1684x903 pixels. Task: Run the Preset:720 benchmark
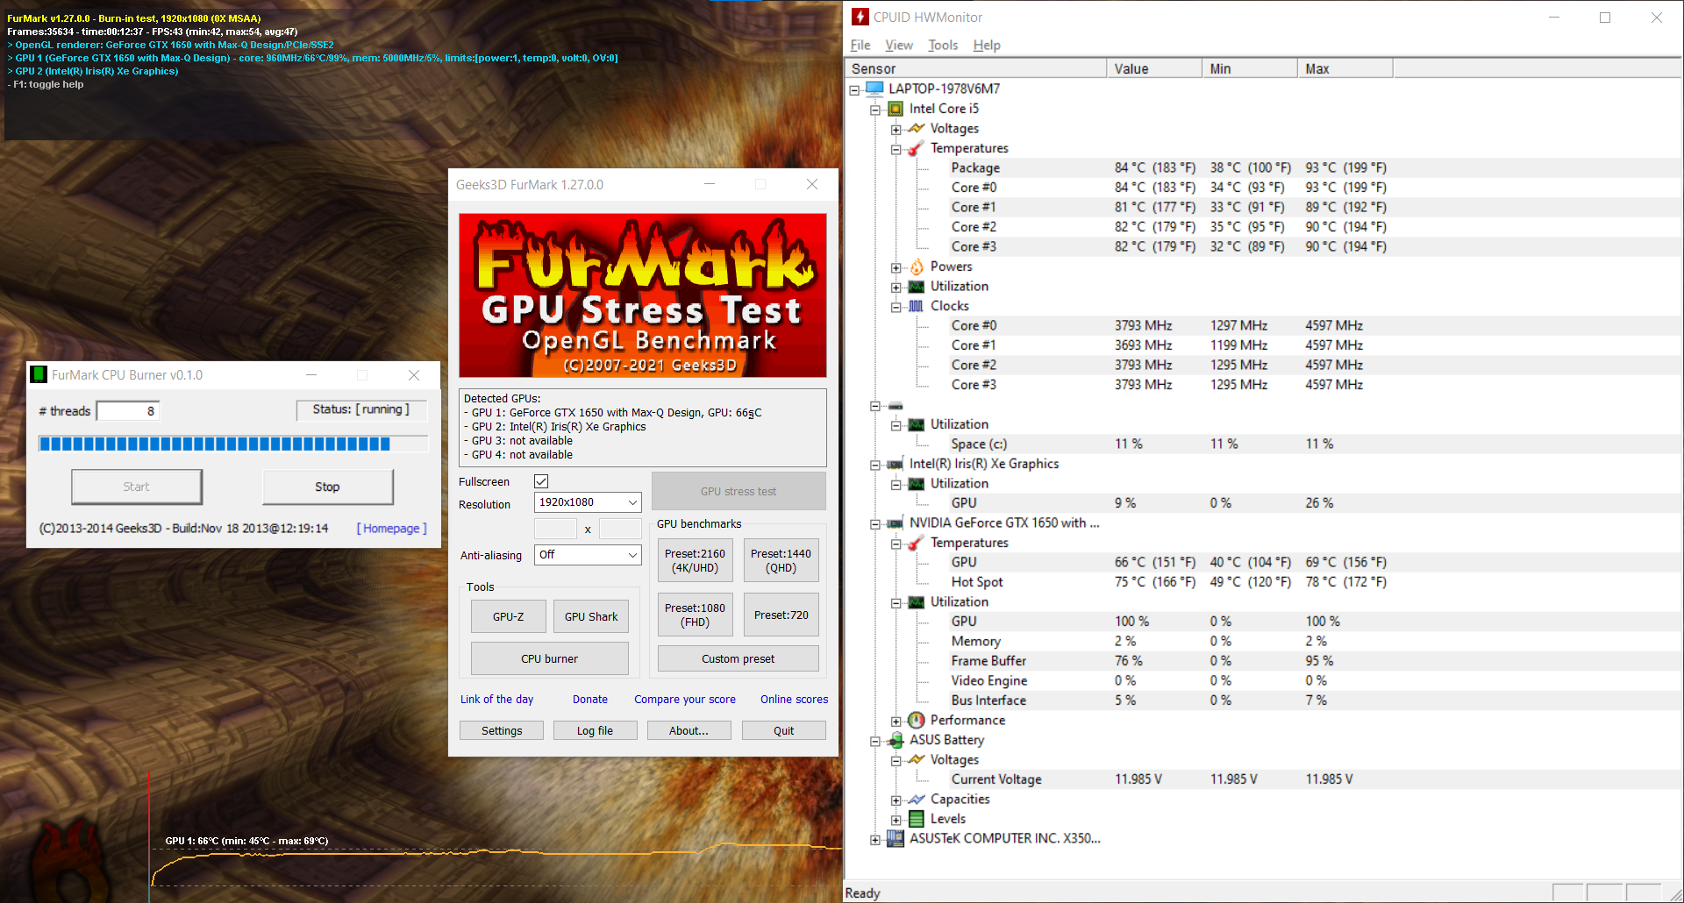click(781, 615)
